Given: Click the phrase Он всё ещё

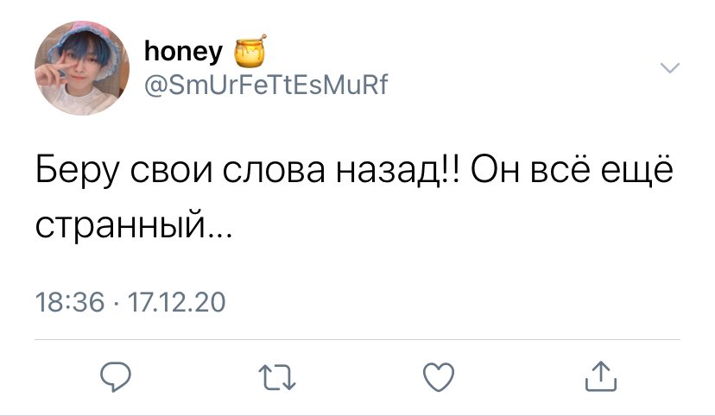Looking at the screenshot, I should coord(573,170).
